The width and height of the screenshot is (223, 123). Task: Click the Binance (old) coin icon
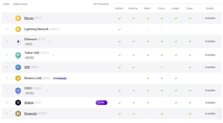point(18,78)
